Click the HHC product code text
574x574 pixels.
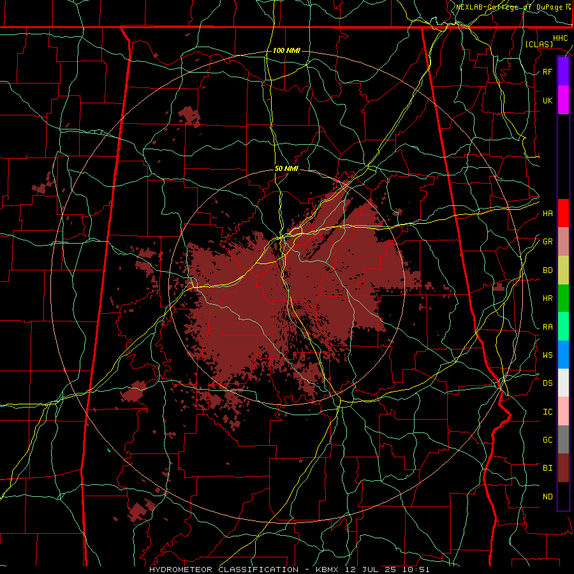coord(560,38)
